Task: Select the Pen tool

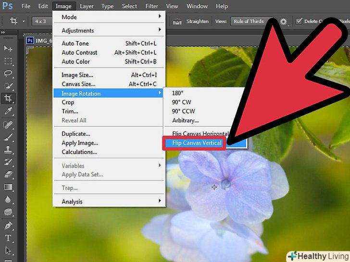Action: point(8,226)
